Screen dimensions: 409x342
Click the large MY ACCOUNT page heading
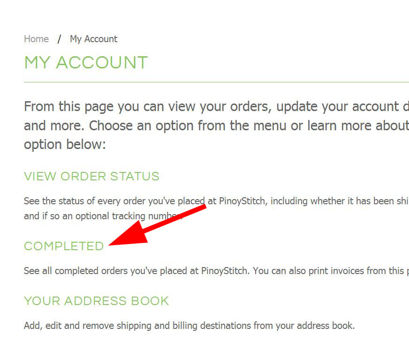pos(86,63)
